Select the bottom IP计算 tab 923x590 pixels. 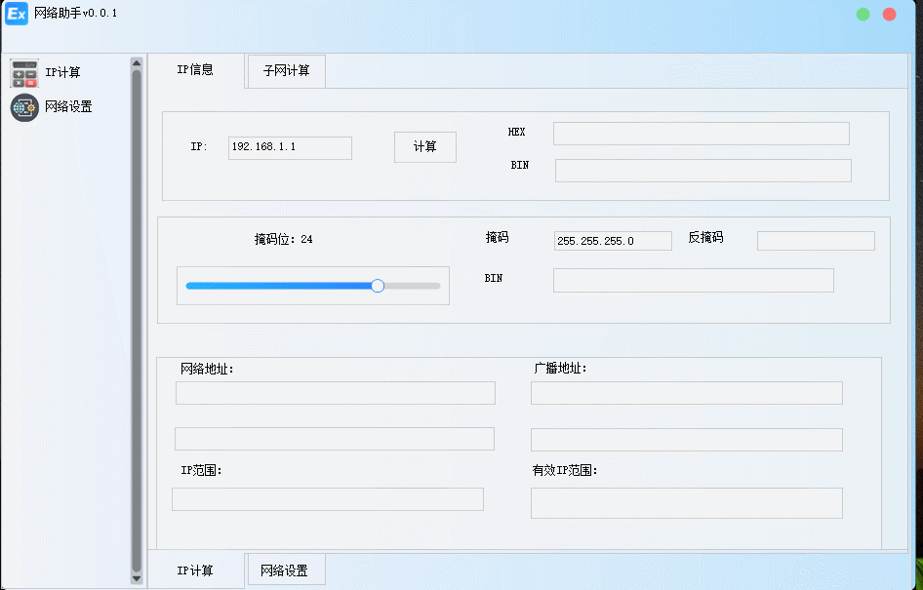coord(195,570)
